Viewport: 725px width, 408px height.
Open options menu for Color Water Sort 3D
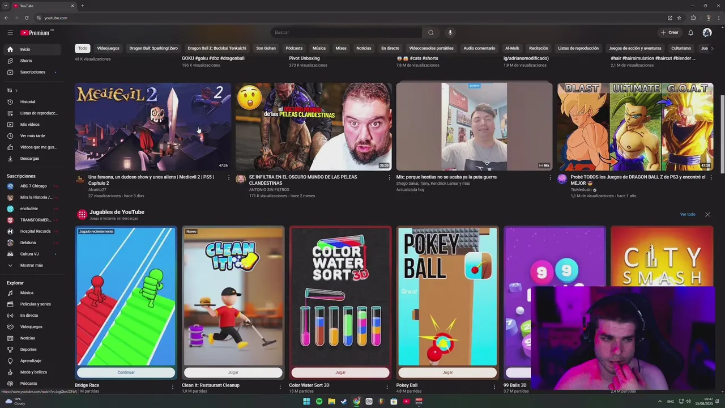[x=387, y=386]
